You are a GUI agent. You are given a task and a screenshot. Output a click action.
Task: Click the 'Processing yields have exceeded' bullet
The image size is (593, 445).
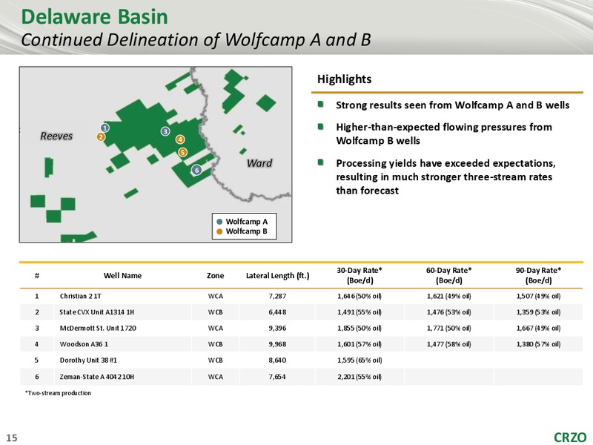tap(445, 177)
